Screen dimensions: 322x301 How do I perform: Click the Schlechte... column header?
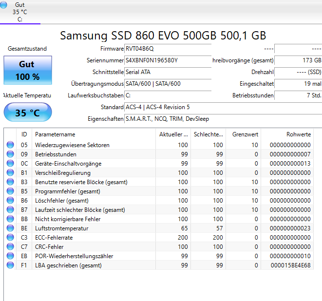pyautogui.click(x=208, y=134)
